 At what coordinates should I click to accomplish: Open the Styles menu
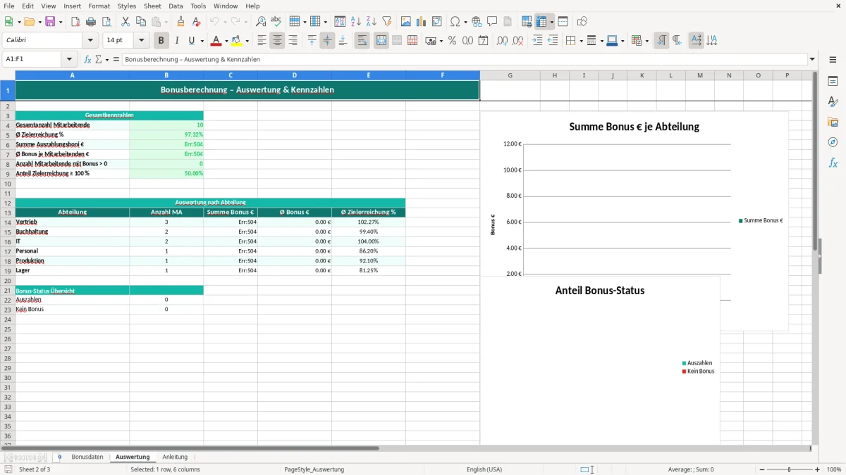127,6
